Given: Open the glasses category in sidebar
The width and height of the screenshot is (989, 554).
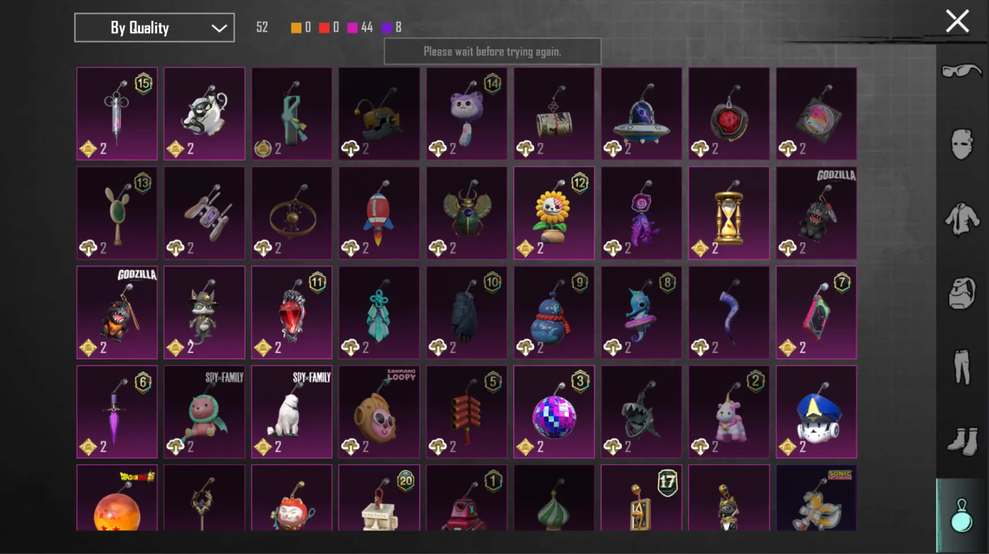Looking at the screenshot, I should [962, 72].
